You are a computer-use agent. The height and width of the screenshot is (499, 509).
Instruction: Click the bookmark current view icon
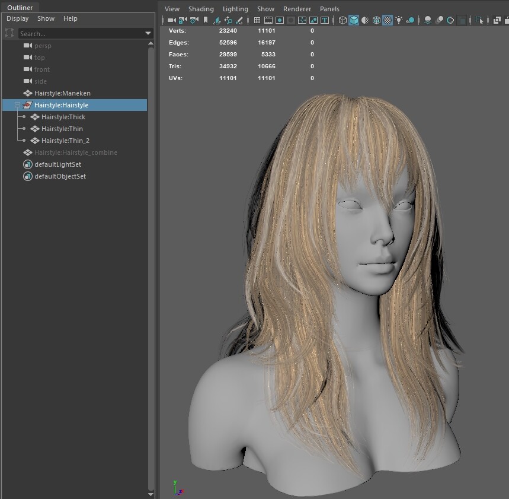tap(206, 20)
